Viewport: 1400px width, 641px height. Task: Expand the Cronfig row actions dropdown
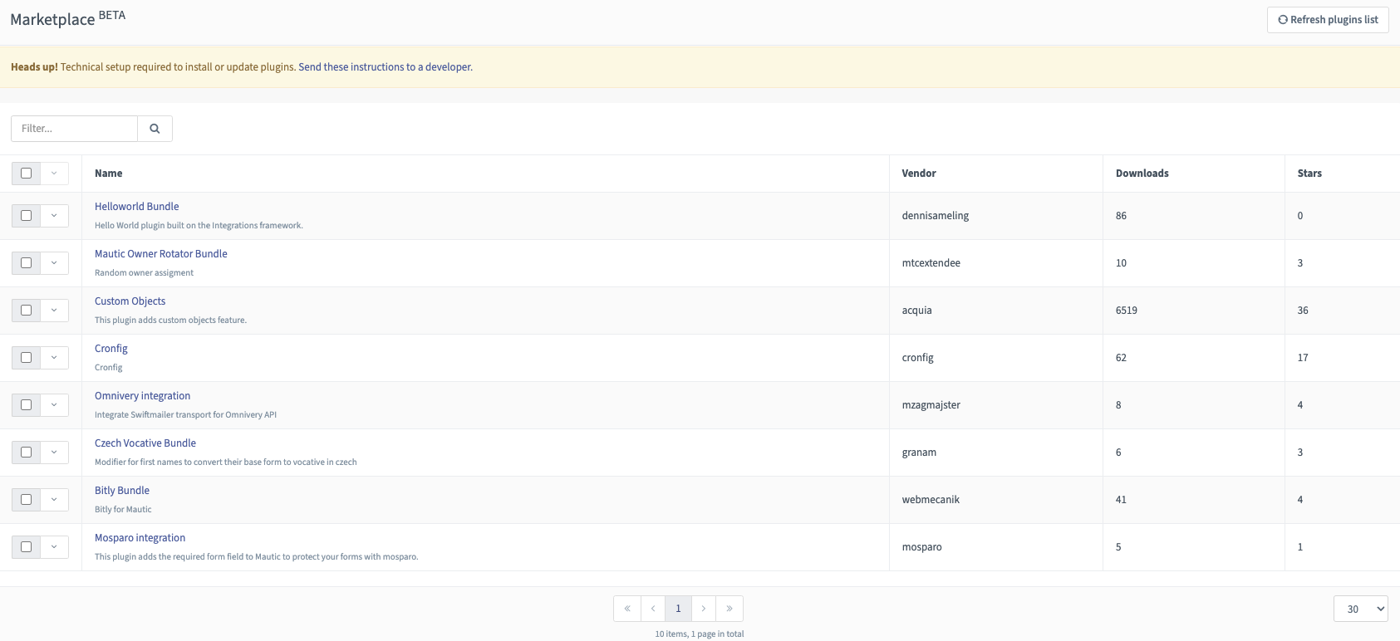(x=54, y=358)
